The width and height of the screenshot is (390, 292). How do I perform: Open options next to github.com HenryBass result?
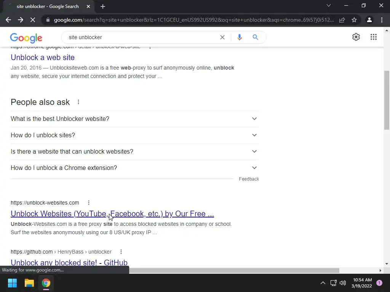pyautogui.click(x=121, y=252)
